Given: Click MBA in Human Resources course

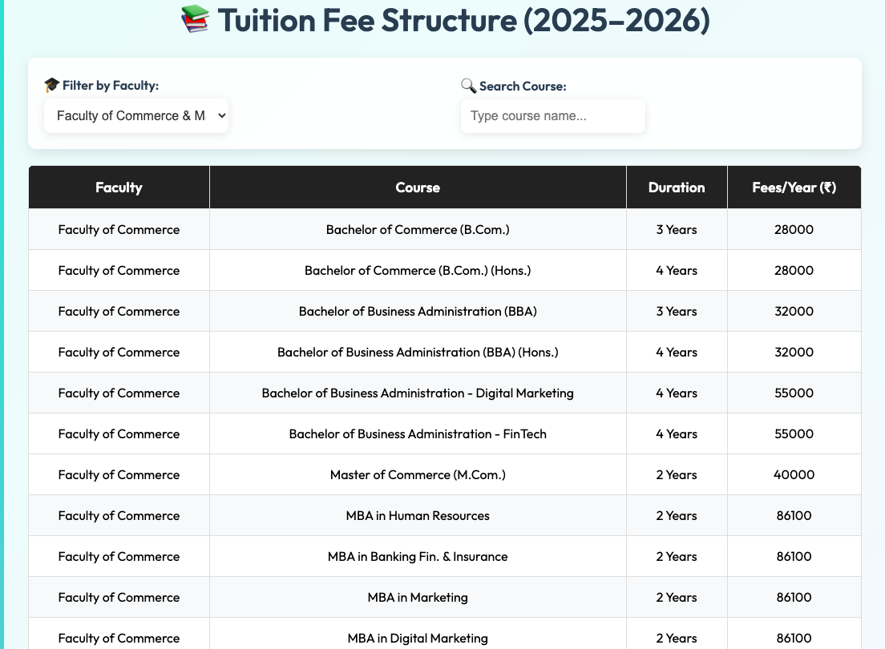Looking at the screenshot, I should point(418,516).
